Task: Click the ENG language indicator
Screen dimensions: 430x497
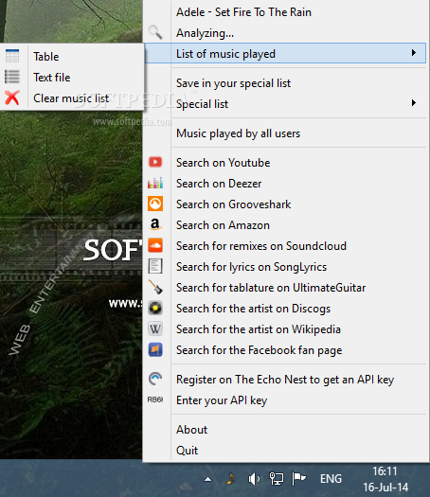Action: click(331, 479)
